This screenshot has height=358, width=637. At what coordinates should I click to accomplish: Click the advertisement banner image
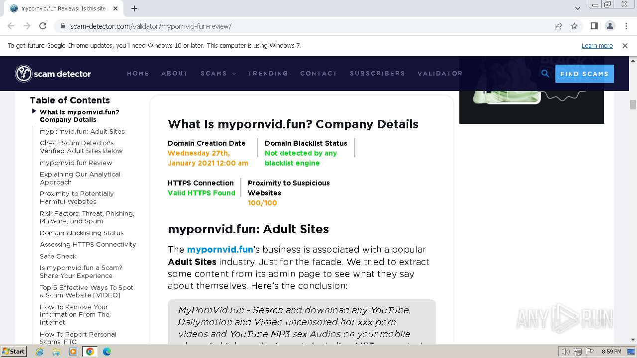click(531, 90)
